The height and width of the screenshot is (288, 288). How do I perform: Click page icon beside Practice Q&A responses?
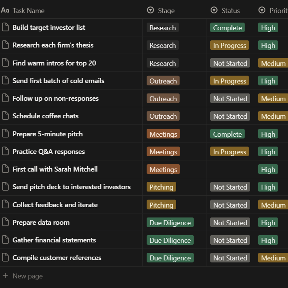pos(5,151)
